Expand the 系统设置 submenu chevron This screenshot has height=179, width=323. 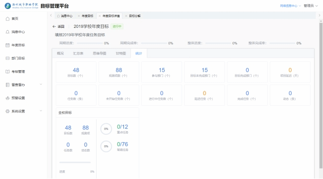coord(41,111)
